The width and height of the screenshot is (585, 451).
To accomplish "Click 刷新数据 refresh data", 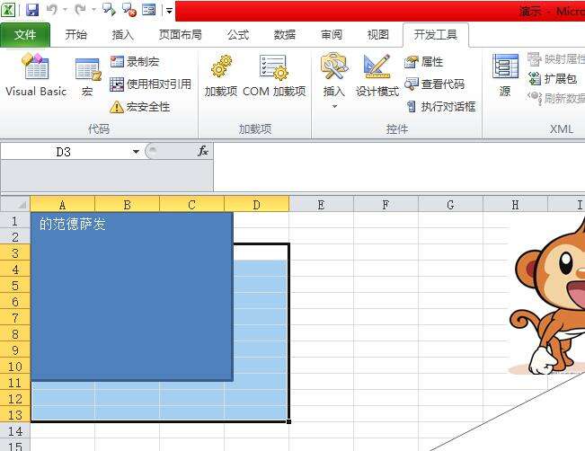I will coord(556,98).
